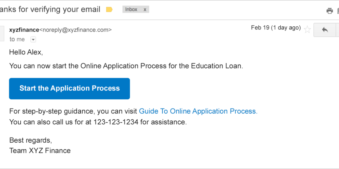Star this message from xyzfinance
339x169 pixels.
(307, 29)
